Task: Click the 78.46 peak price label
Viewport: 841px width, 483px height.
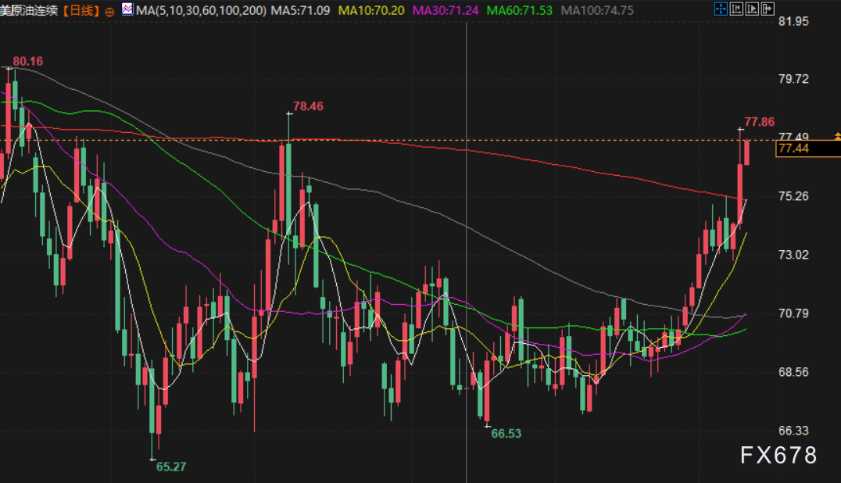Action: coord(308,106)
